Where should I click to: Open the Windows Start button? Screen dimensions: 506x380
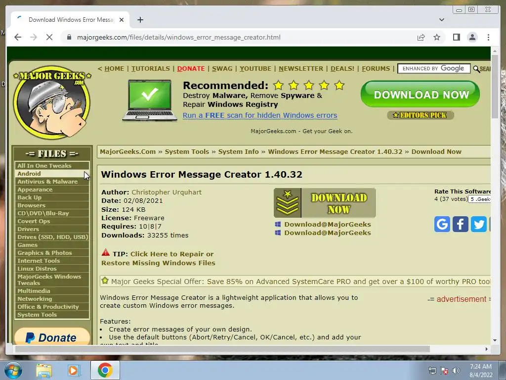point(12,370)
